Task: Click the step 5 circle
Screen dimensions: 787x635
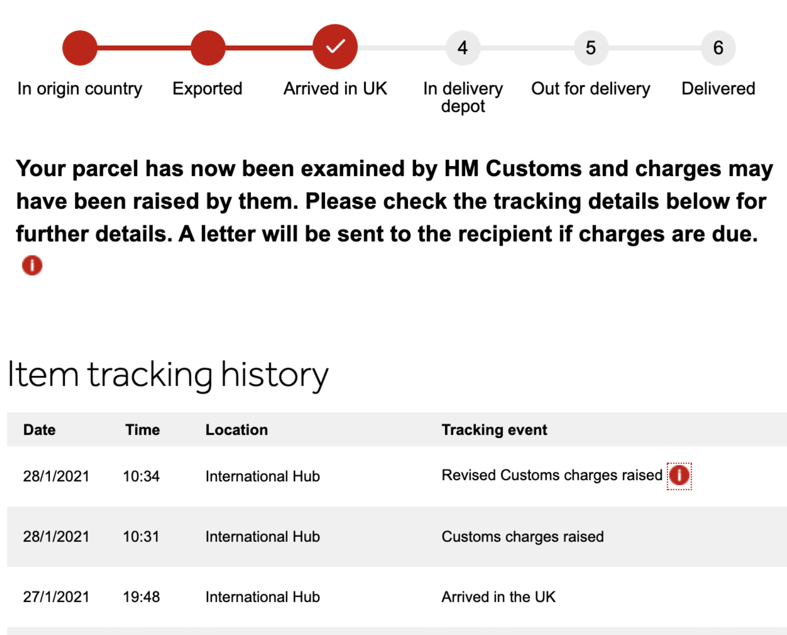Action: click(591, 48)
